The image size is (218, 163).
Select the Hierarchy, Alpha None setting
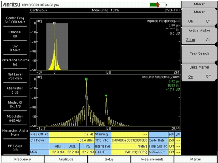pos(15,132)
